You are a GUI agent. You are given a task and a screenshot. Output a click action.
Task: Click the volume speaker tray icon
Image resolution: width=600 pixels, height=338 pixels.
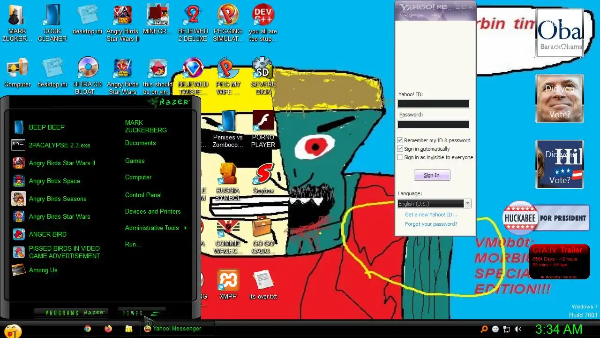pyautogui.click(x=518, y=330)
